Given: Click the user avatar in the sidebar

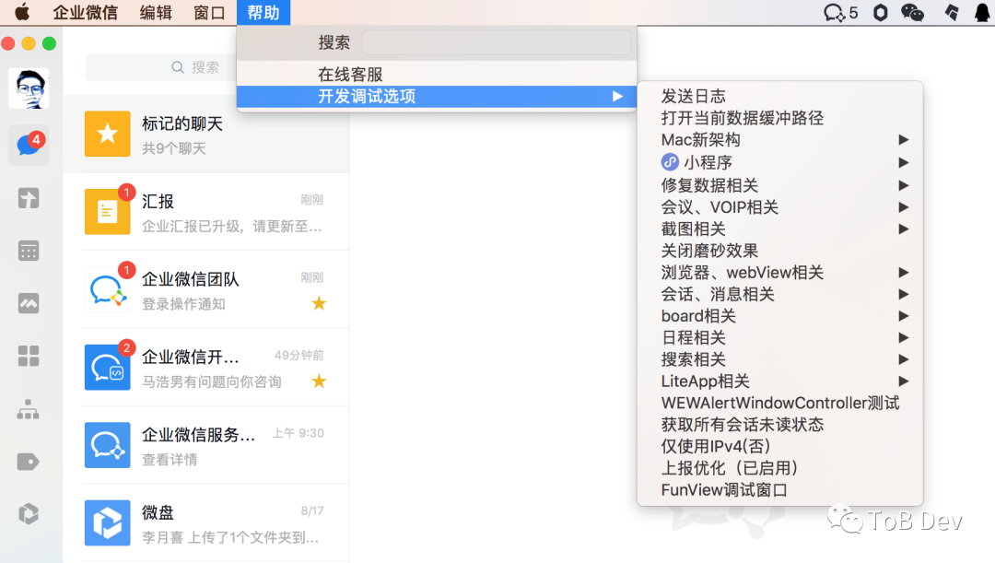Looking at the screenshot, I should point(29,88).
